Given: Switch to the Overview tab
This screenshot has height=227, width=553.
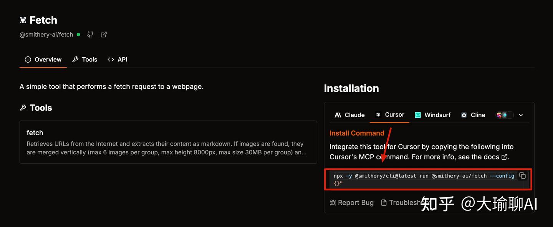Looking at the screenshot, I should click(x=43, y=60).
